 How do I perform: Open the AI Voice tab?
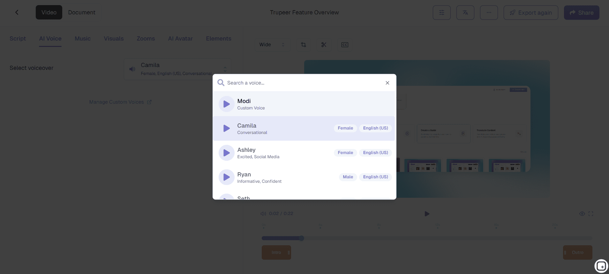pyautogui.click(x=50, y=39)
